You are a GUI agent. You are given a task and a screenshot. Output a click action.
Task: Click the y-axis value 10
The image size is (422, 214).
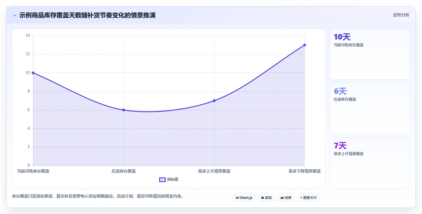28,73
